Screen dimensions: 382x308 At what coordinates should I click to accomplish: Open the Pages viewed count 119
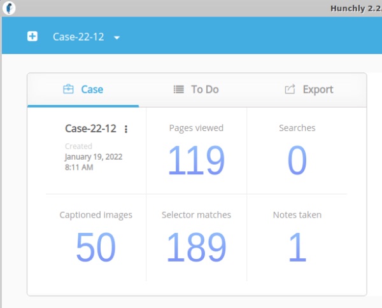(x=196, y=160)
